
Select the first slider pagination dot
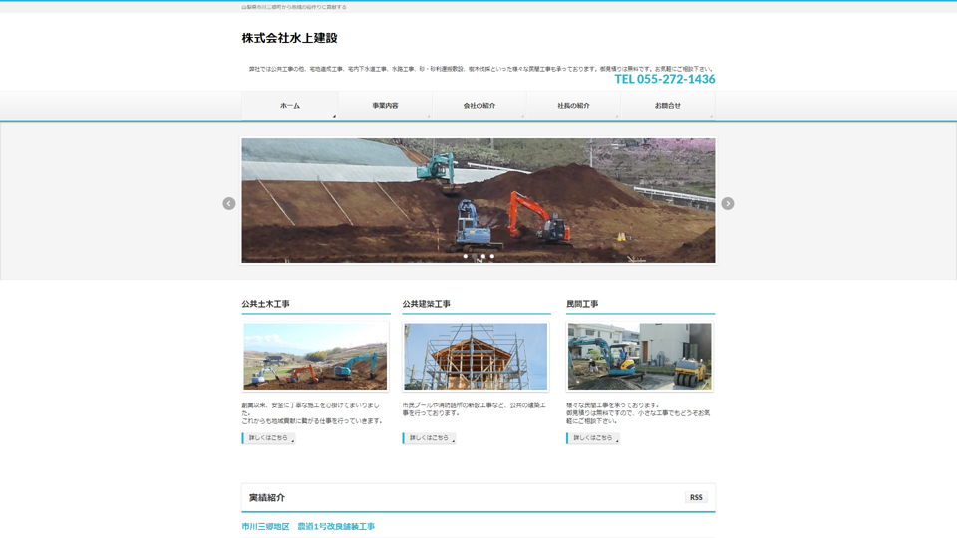[x=466, y=256]
